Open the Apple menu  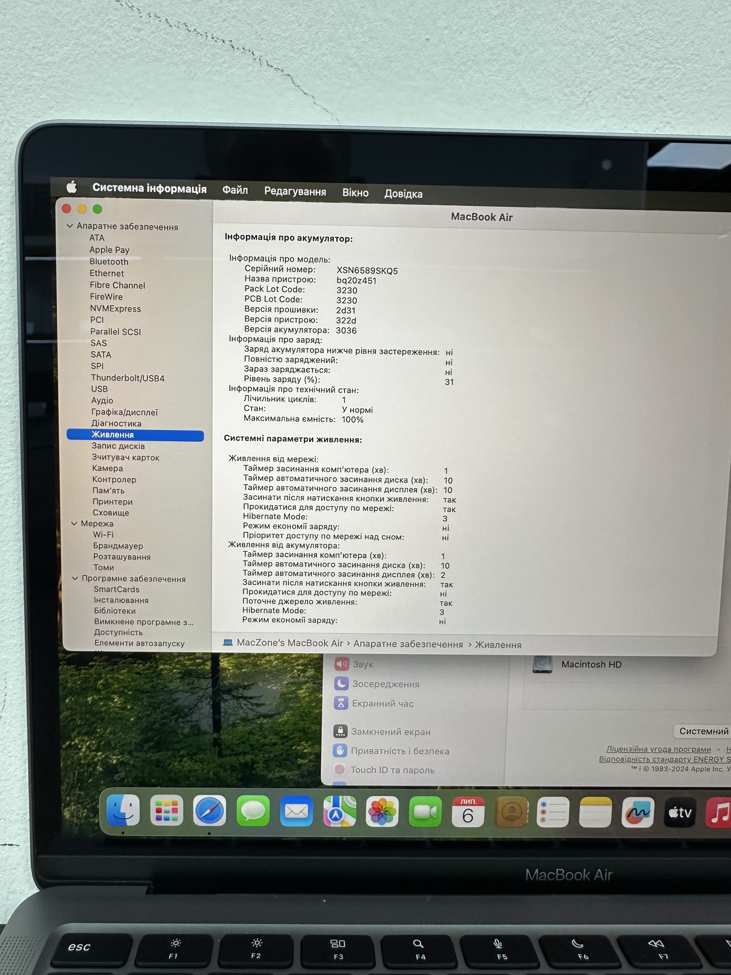[72, 187]
